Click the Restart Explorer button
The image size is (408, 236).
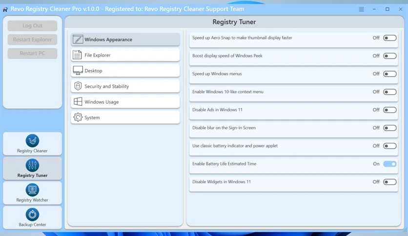coord(32,39)
